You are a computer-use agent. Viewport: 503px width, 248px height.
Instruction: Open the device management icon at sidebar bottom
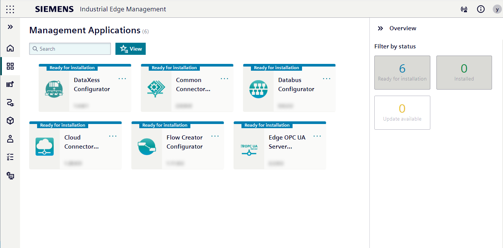point(10,175)
